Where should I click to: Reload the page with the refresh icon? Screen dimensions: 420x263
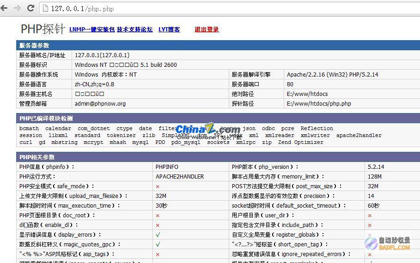coord(31,8)
